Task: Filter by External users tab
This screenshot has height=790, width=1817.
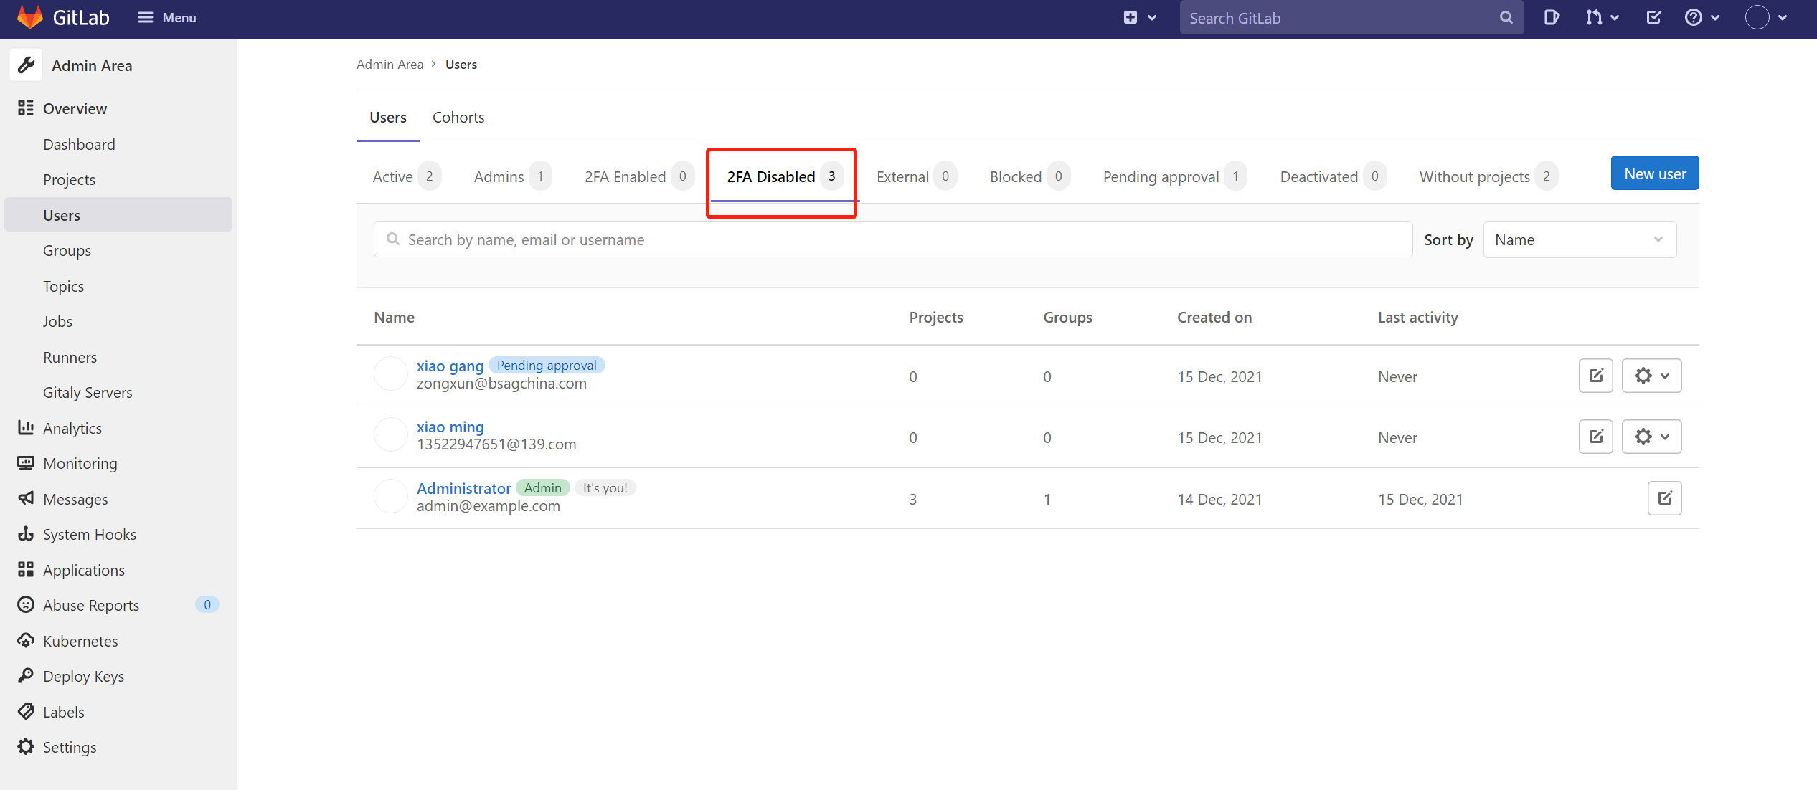Action: pos(916,176)
